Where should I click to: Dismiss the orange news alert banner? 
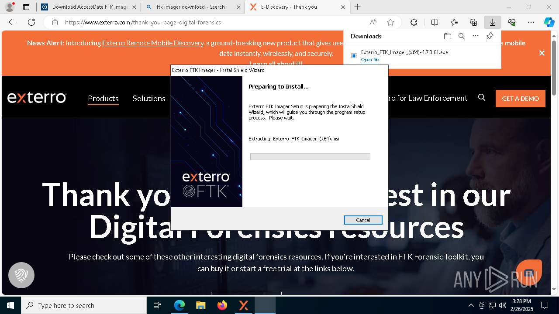542,53
